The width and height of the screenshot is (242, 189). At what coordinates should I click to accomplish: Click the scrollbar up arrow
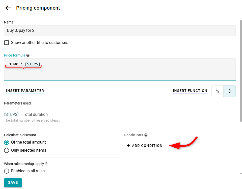coord(240,18)
